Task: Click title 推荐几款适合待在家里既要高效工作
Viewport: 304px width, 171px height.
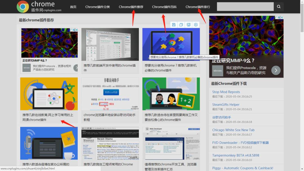Action: tap(171, 117)
